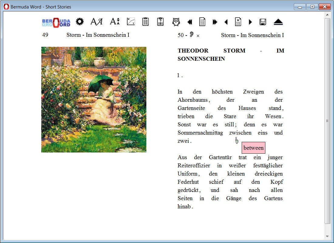The height and width of the screenshot is (243, 334).
Task: Click the scroll down arrow of the scrollbar
Action: click(327, 236)
